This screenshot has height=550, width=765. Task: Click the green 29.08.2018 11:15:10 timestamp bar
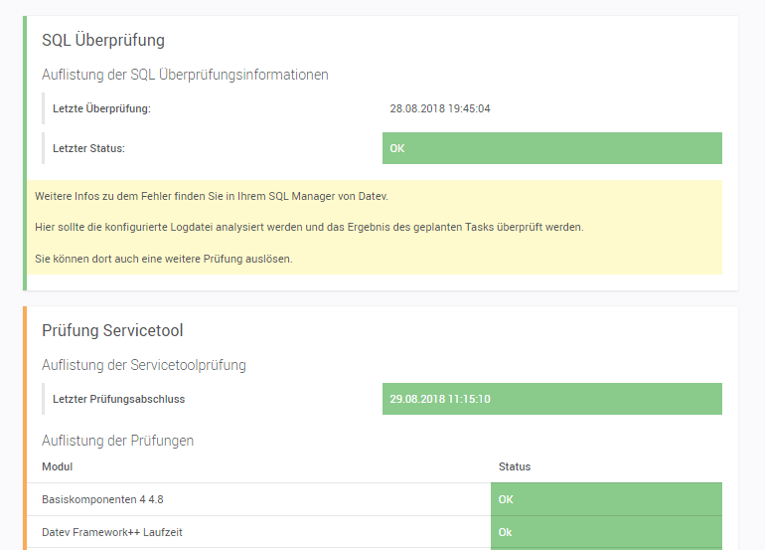pos(551,399)
